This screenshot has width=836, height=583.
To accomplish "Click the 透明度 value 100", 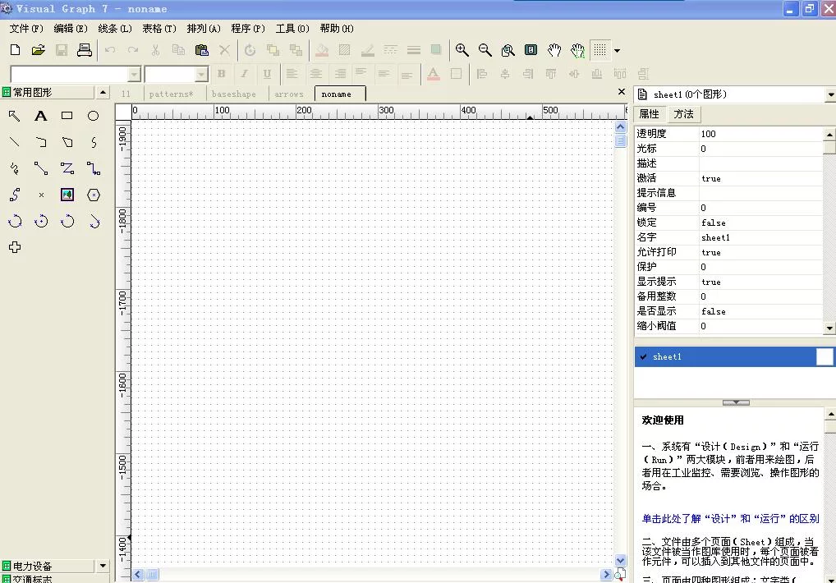I will 760,134.
